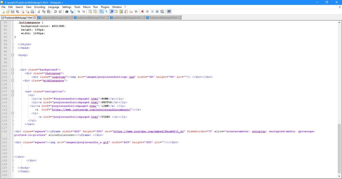Screen dimensions: 342x179
Task: Toggle the Indent Guide toolbar button
Action: click(112, 12)
